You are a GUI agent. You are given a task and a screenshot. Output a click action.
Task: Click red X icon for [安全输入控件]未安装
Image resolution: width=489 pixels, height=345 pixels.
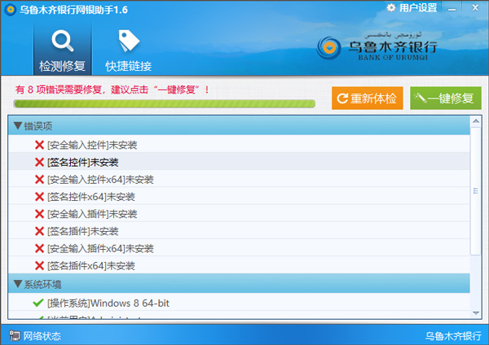39,145
